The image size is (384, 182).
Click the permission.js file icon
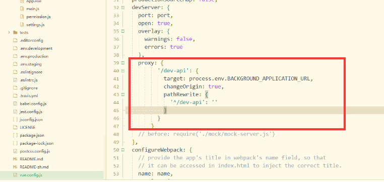[22, 17]
